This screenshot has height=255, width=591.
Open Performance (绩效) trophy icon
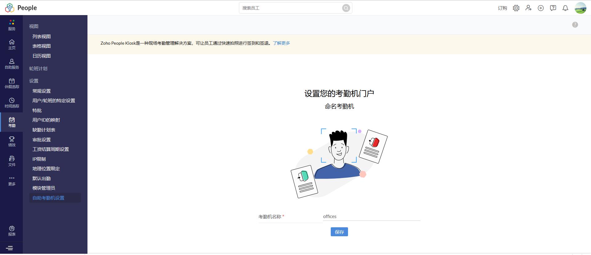coord(12,141)
